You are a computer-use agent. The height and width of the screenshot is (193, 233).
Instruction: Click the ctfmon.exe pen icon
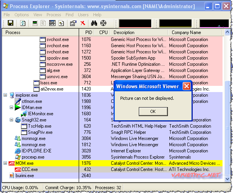click(18, 101)
